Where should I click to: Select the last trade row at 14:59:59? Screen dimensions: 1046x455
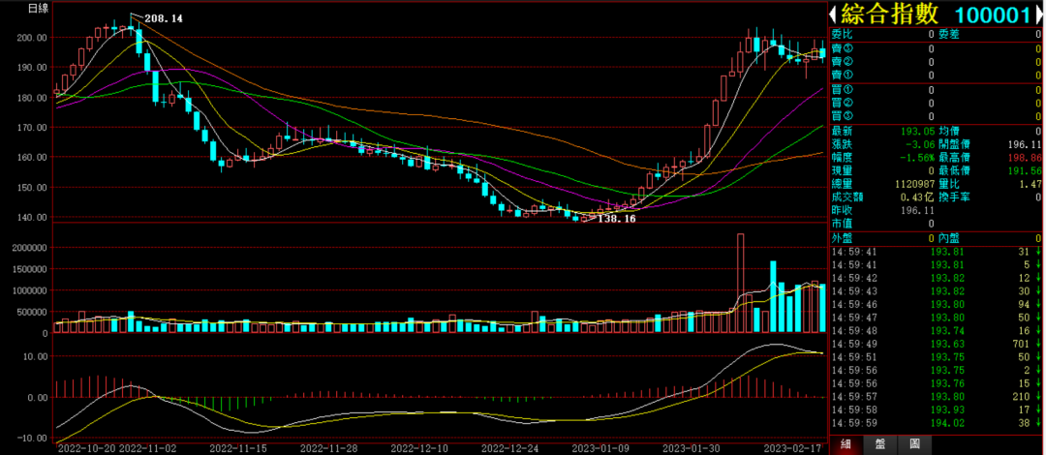(935, 423)
